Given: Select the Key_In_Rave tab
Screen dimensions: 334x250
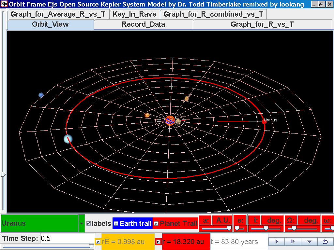Looking at the screenshot, I should [x=134, y=14].
